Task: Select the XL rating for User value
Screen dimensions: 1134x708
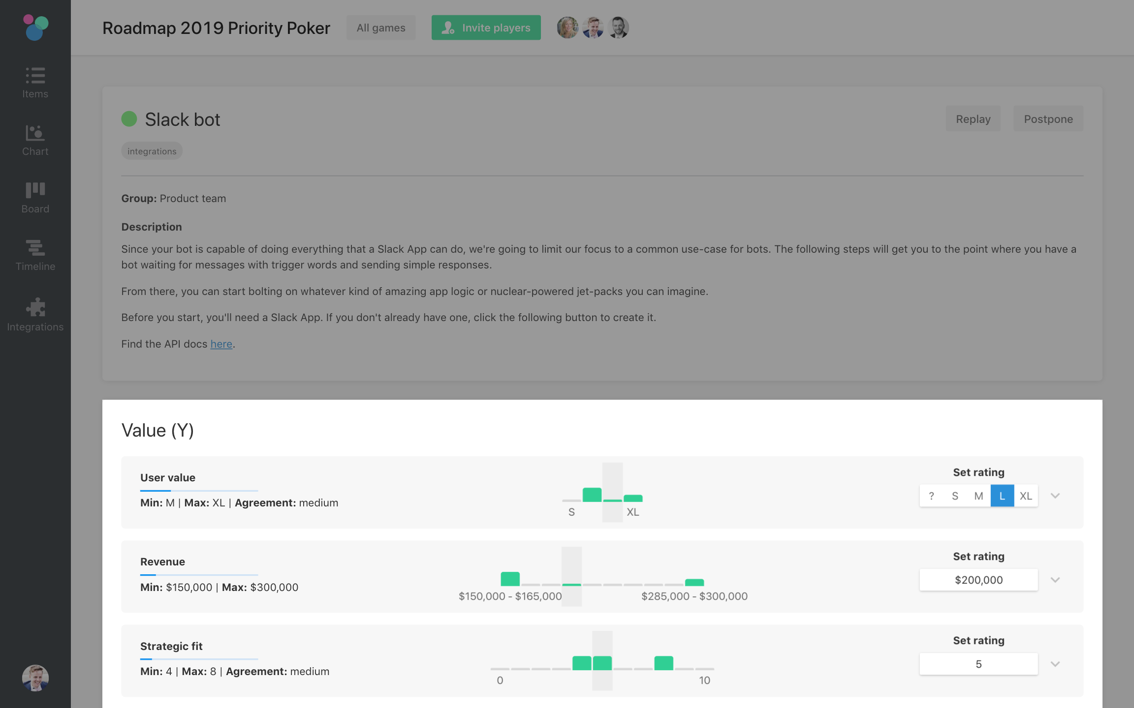Action: point(1026,496)
